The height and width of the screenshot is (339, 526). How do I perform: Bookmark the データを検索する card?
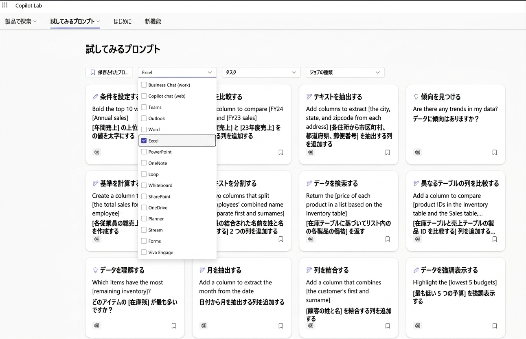pyautogui.click(x=388, y=239)
